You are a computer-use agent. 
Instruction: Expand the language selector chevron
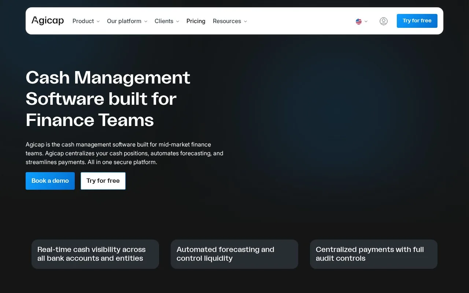366,22
